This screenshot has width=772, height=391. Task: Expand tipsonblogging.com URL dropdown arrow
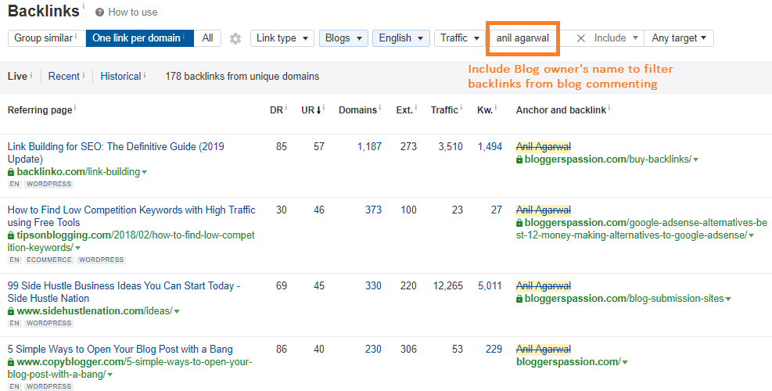(x=77, y=248)
